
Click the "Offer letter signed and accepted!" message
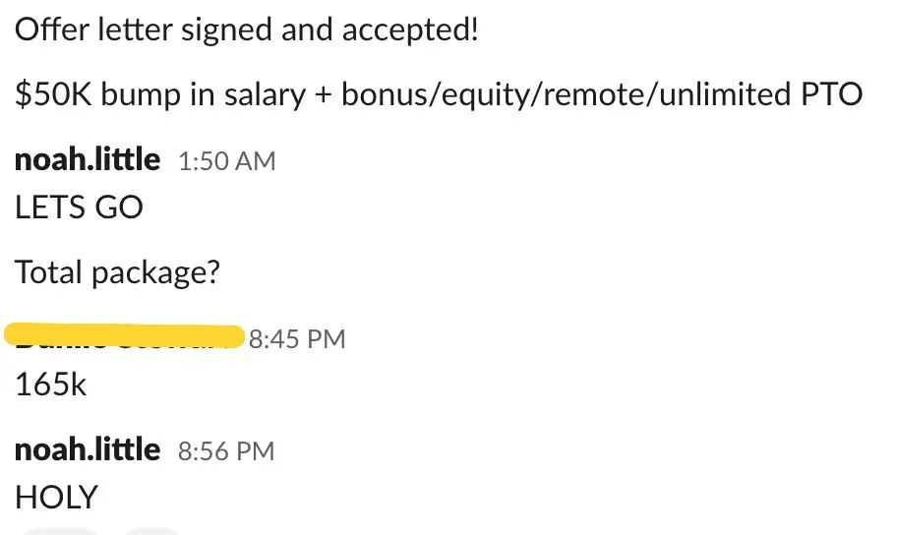[247, 30]
